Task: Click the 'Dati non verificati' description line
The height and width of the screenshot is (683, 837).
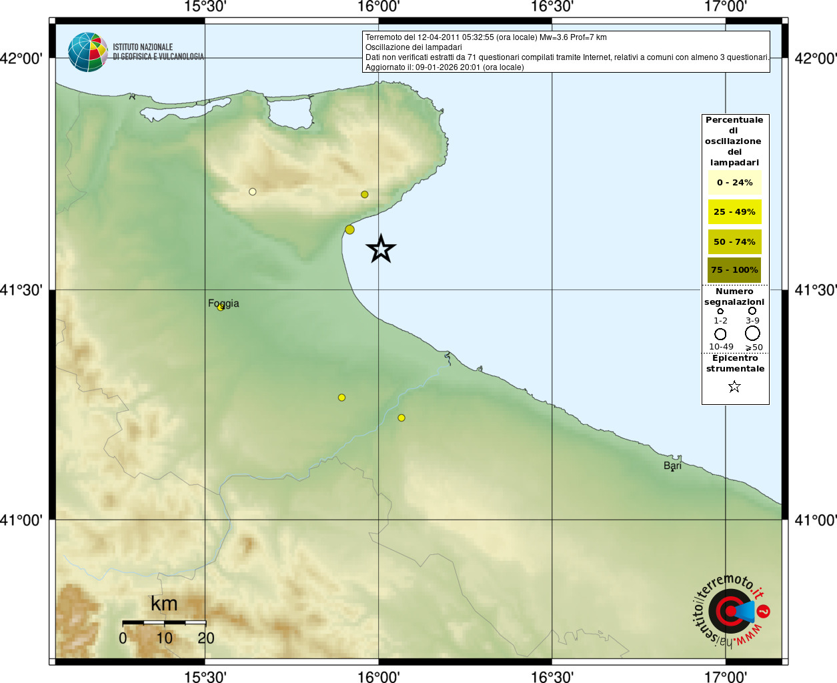Action: (x=567, y=57)
